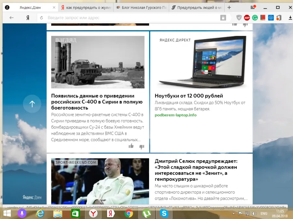Open the Windows Store taskbar icon
The width and height of the screenshot is (293, 219).
point(75,213)
